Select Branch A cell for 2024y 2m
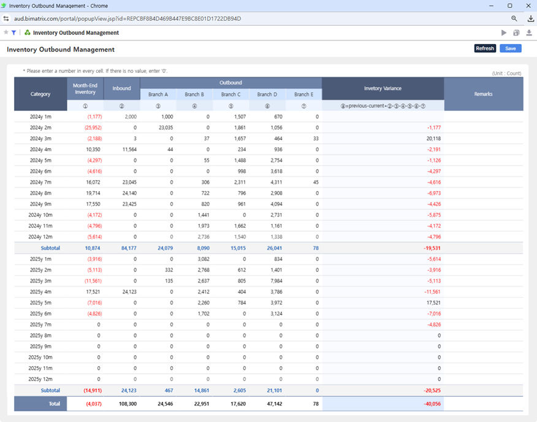This screenshot has height=422, width=537. pos(158,127)
